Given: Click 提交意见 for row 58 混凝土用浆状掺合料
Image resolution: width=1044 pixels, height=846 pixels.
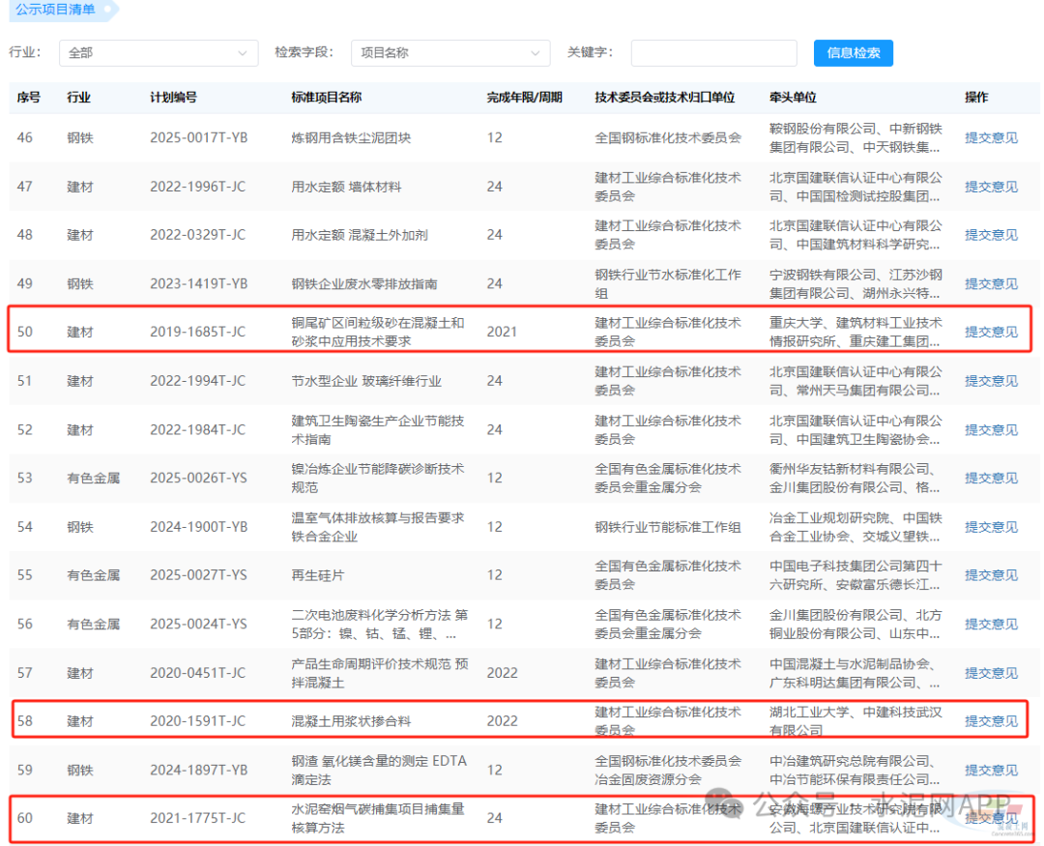Looking at the screenshot, I should tap(991, 720).
